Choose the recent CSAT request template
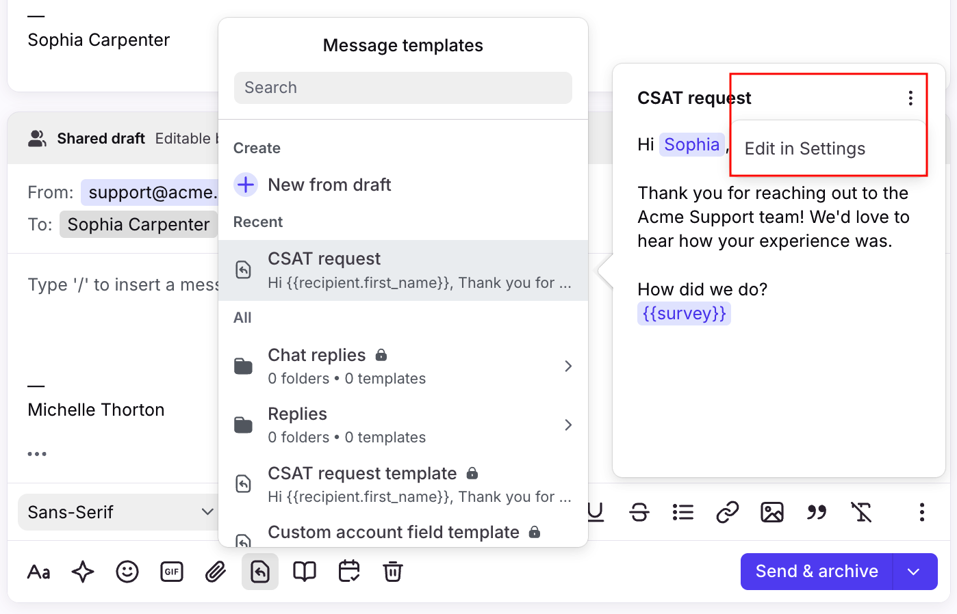The width and height of the screenshot is (957, 614). [403, 270]
